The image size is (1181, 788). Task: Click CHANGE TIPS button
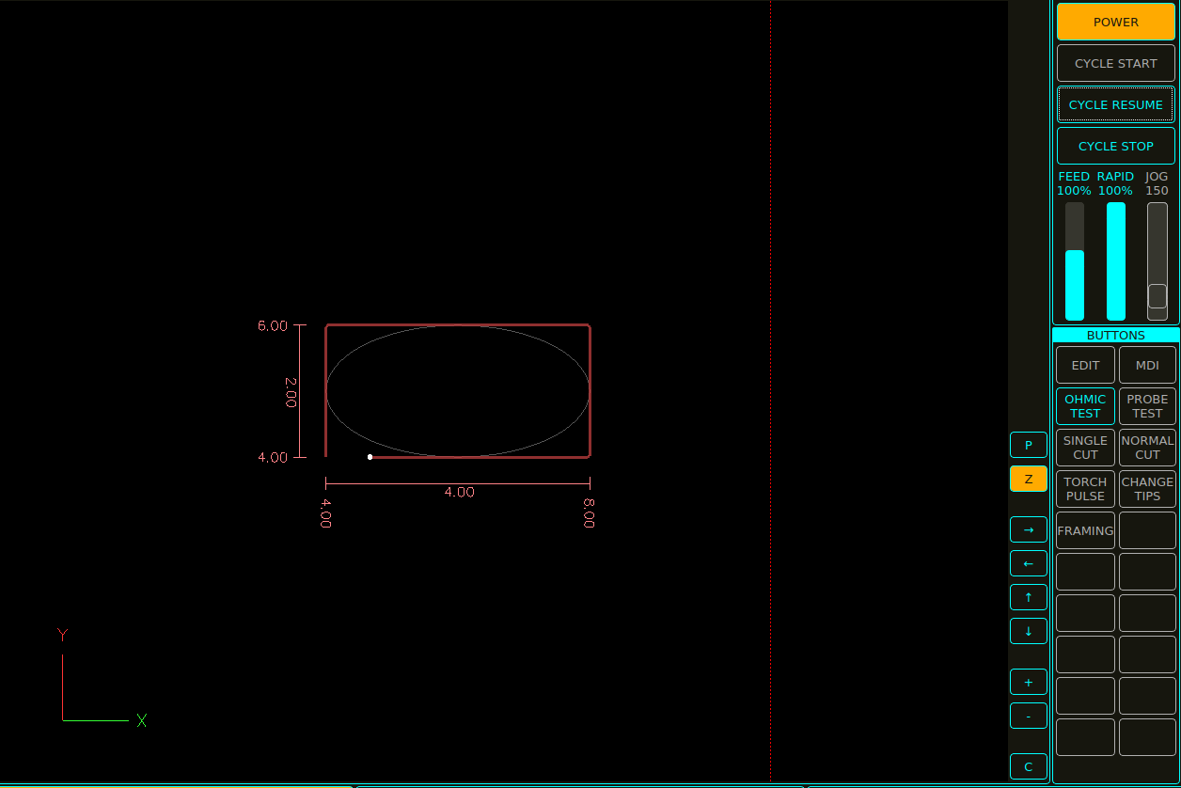click(1147, 489)
